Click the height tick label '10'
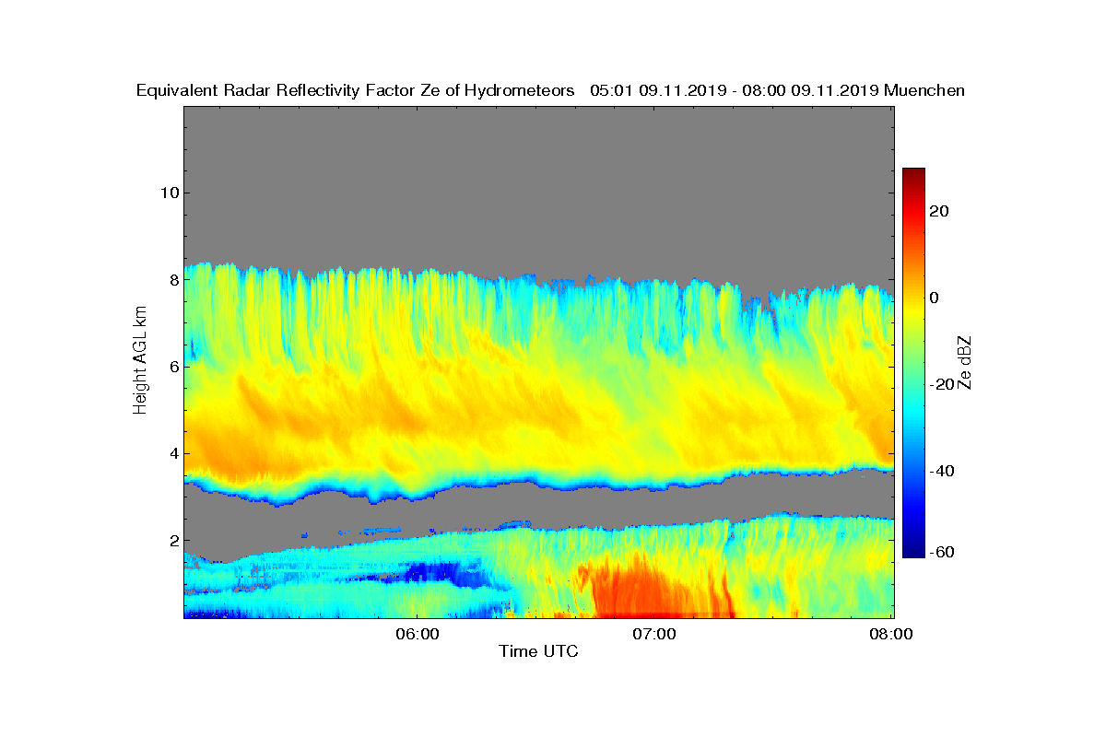 (168, 193)
